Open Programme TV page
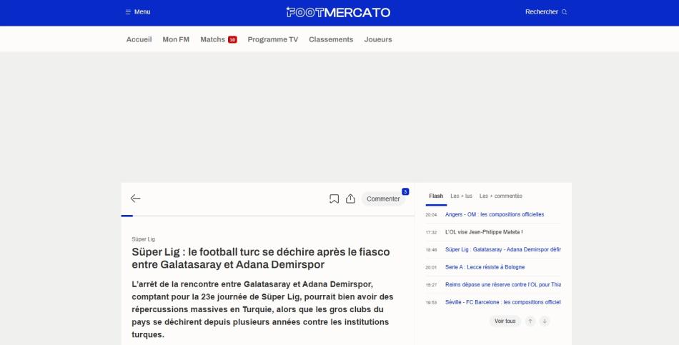 coord(273,39)
